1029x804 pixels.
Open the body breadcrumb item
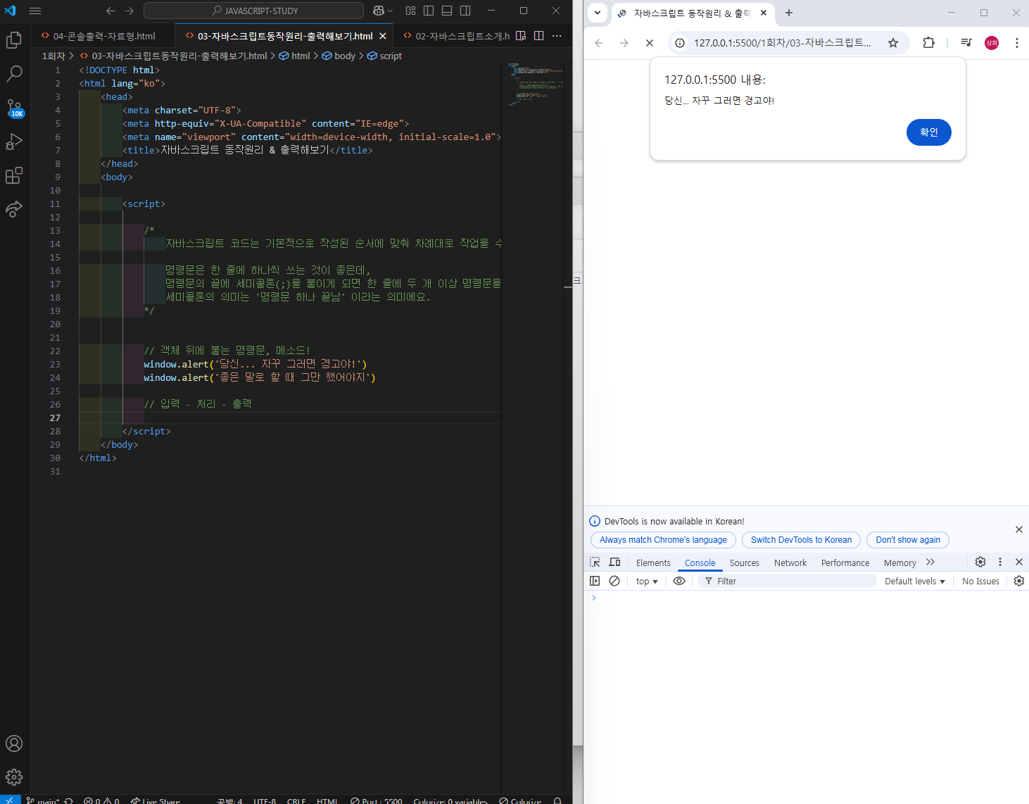pyautogui.click(x=339, y=56)
